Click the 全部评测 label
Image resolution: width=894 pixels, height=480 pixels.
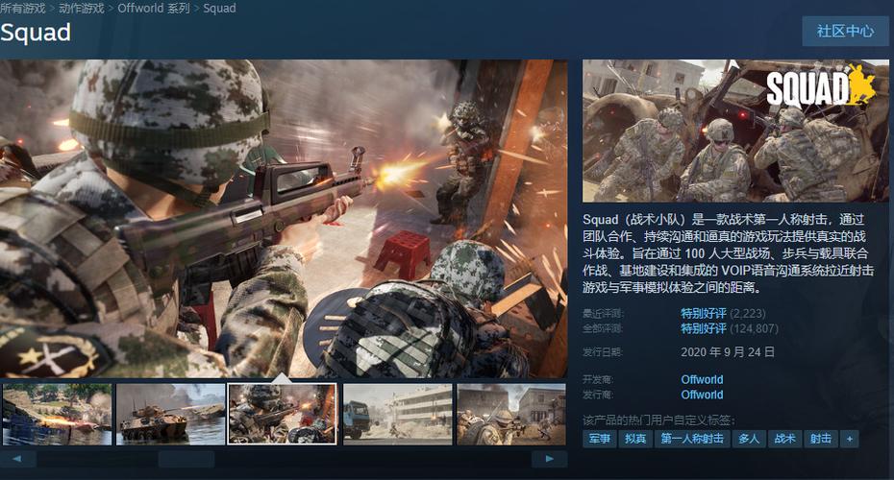[603, 328]
